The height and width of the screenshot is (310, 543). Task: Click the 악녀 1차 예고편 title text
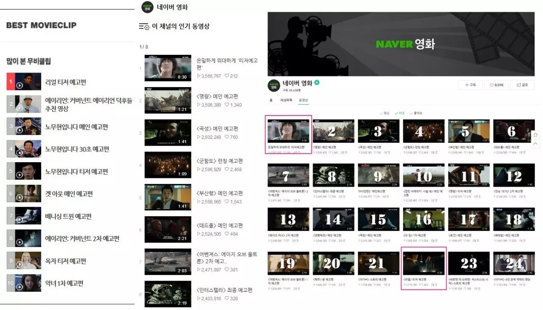click(x=64, y=283)
